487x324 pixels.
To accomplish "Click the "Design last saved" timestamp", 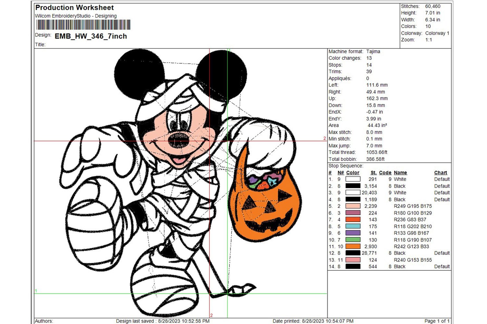I will tap(163, 321).
